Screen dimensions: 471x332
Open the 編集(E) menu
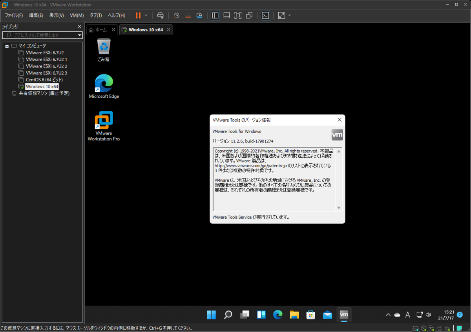(36, 15)
